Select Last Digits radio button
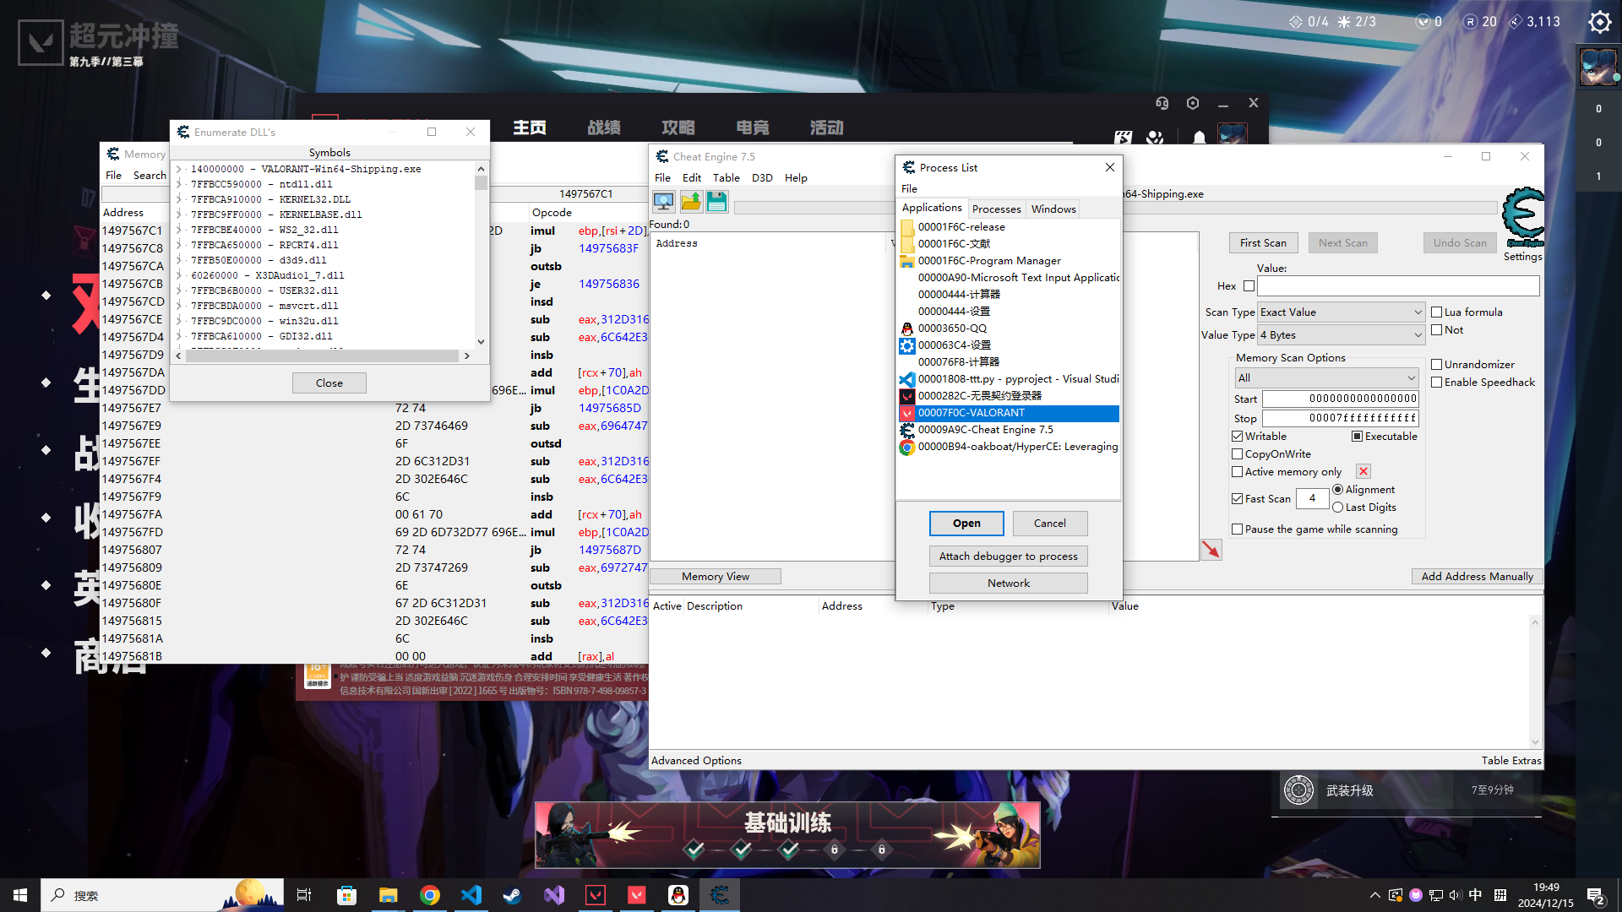 point(1337,508)
